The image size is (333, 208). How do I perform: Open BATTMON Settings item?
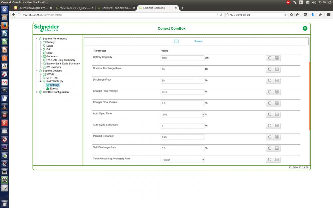click(55, 85)
